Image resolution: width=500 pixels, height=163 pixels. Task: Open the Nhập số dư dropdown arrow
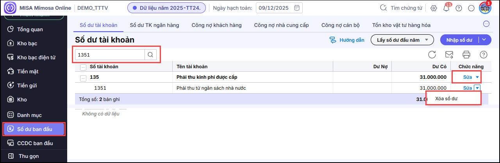pos(484,40)
